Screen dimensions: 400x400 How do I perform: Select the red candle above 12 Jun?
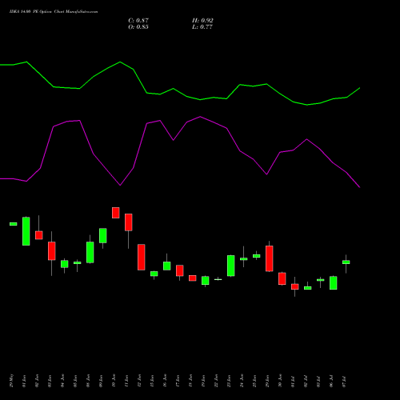point(142,257)
